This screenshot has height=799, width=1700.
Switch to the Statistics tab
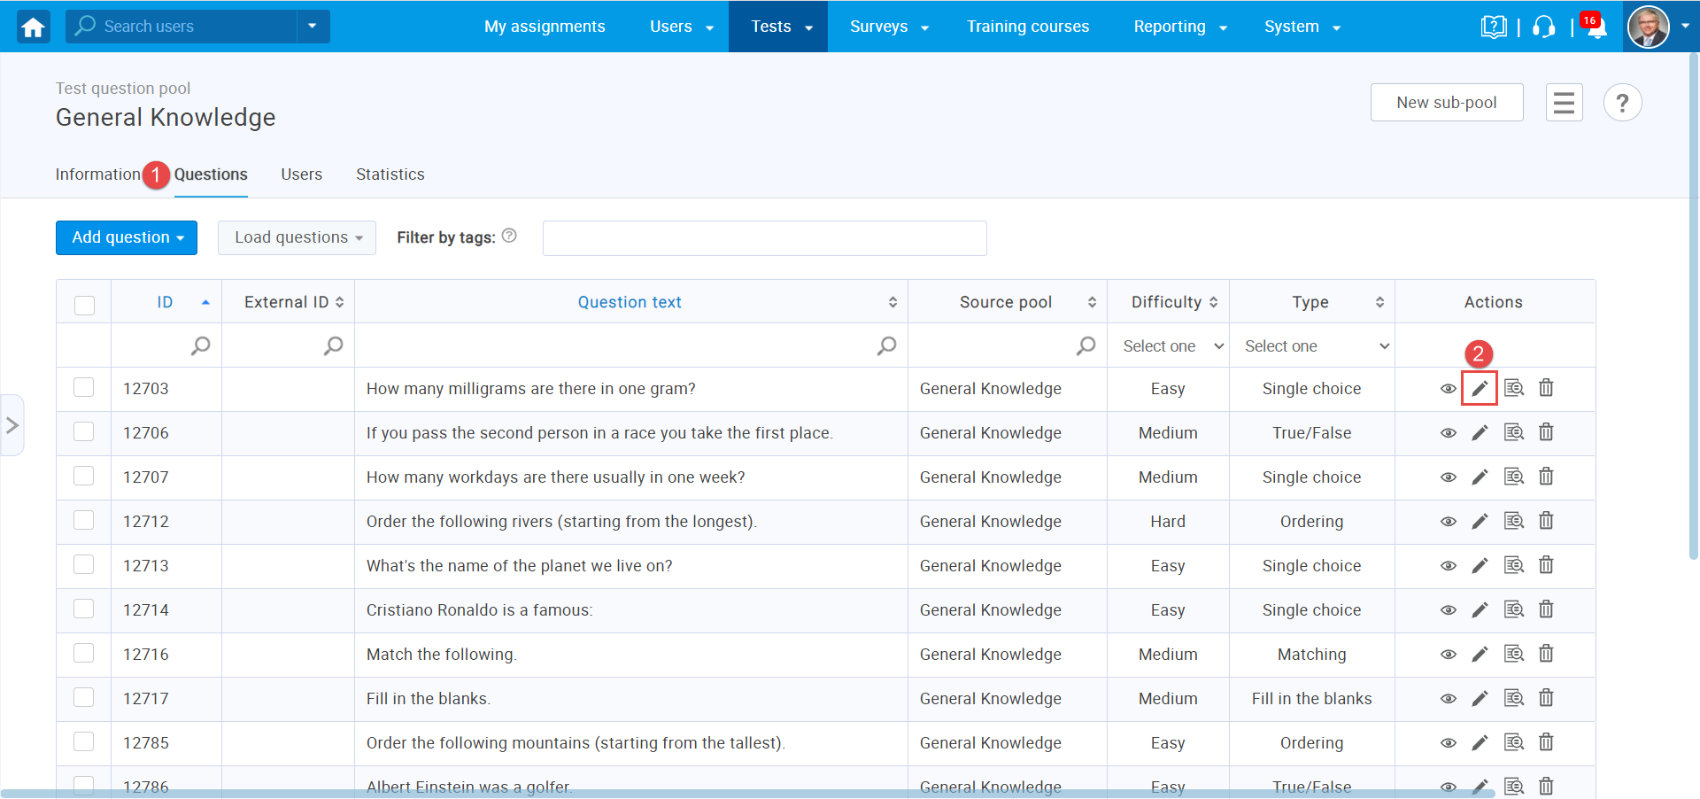[390, 175]
